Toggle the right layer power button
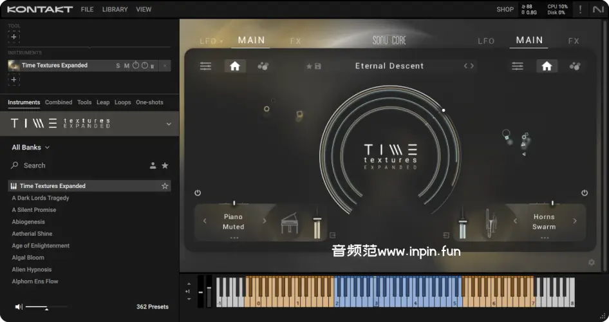 (585, 193)
